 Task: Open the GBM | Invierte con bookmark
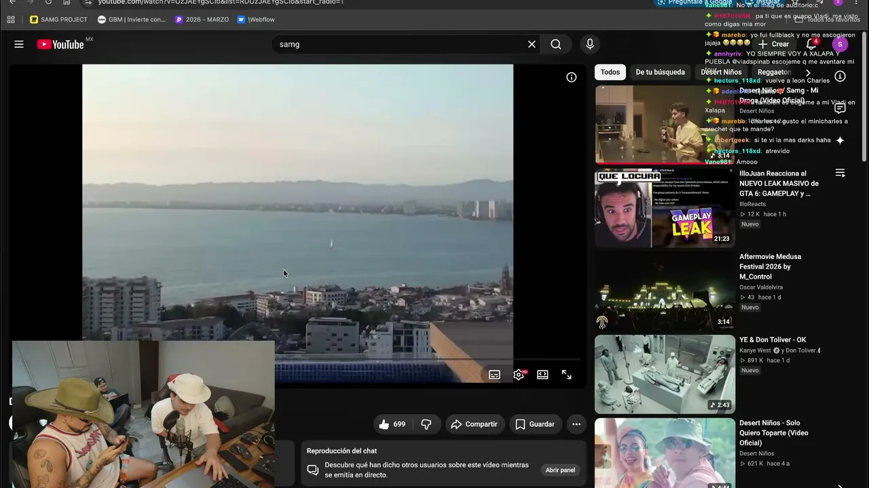point(132,20)
